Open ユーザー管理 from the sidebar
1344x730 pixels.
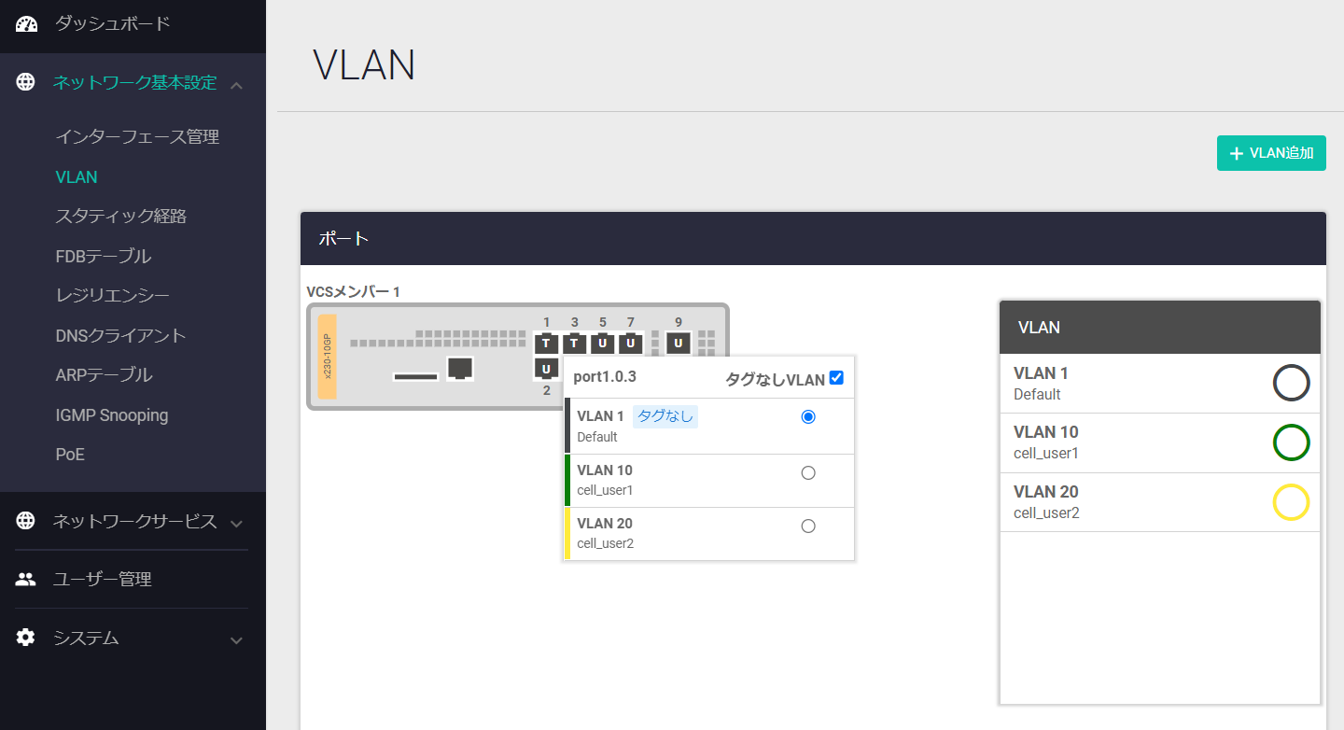pyautogui.click(x=103, y=579)
